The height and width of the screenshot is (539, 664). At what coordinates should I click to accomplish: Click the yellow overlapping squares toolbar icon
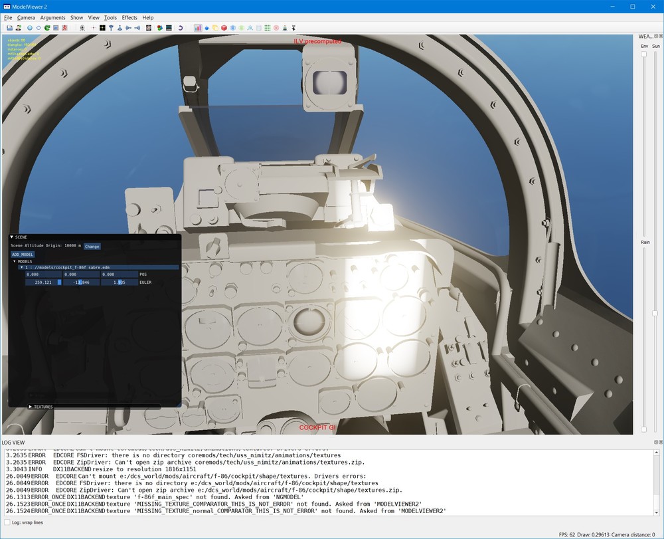pos(216,28)
